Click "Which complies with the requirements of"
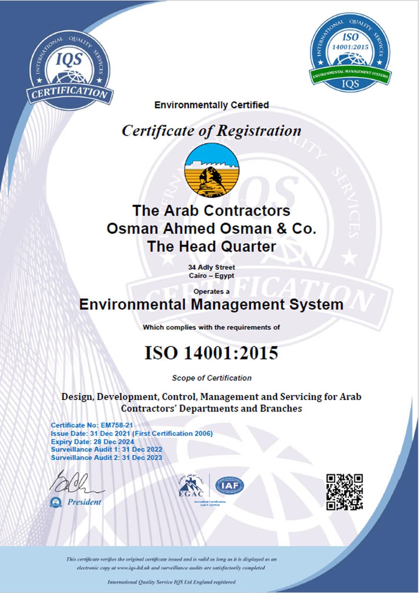Screen dimensions: 420x593 pos(212,327)
